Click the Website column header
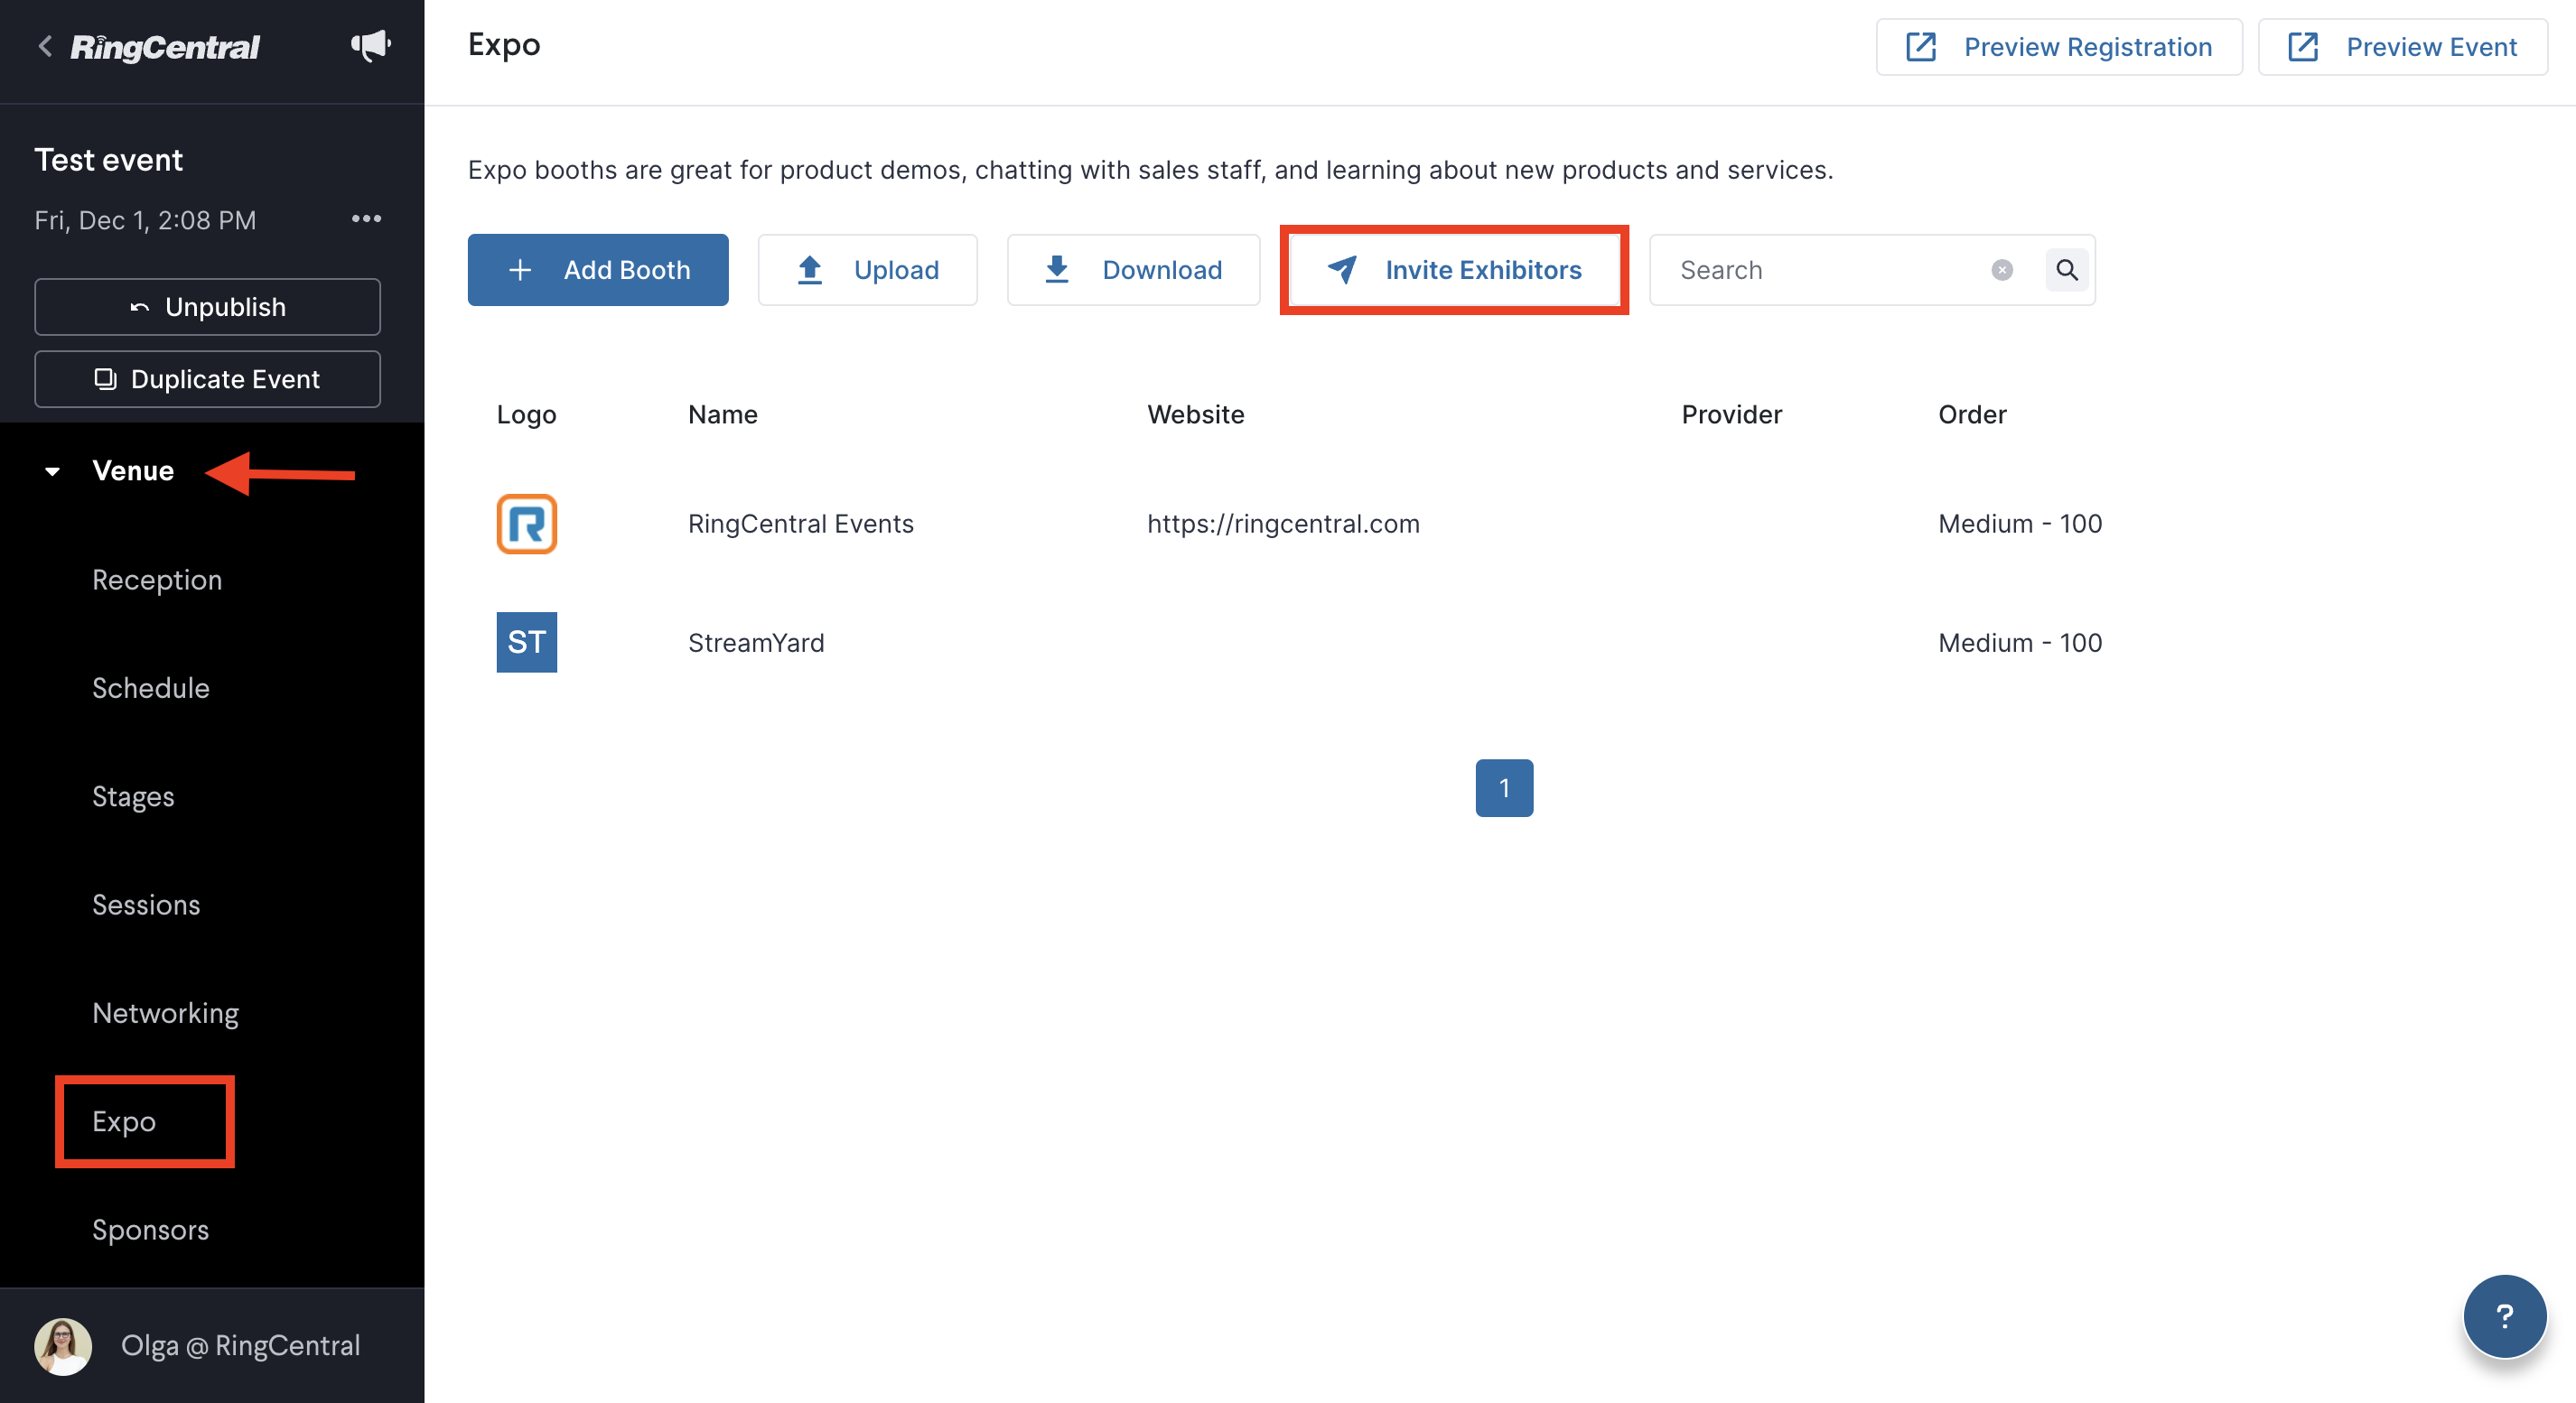The height and width of the screenshot is (1403, 2576). pyautogui.click(x=1195, y=414)
